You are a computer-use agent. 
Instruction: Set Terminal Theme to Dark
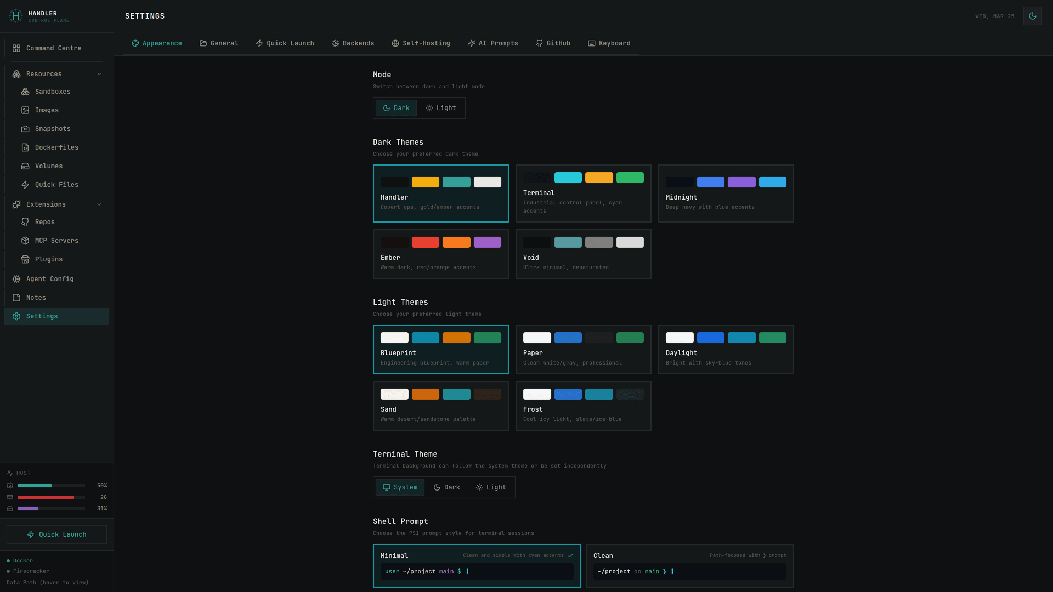click(446, 487)
